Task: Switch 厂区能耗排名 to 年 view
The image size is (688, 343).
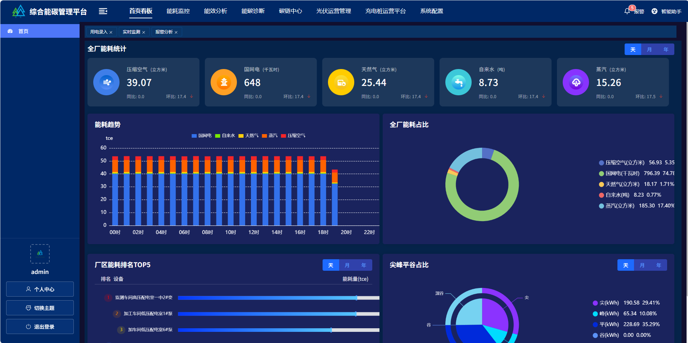Action: [x=364, y=265]
